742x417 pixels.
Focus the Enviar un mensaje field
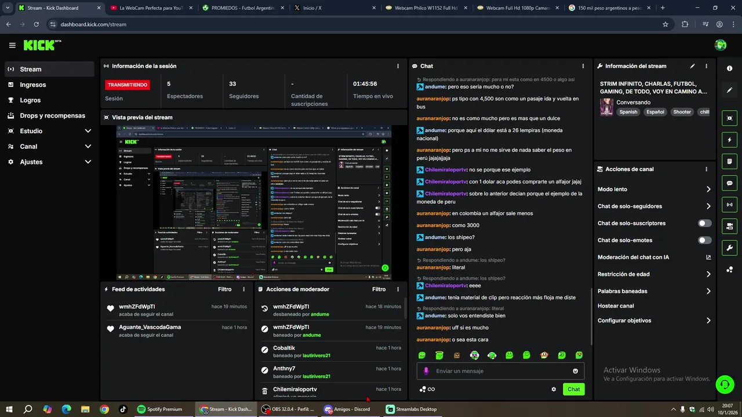(x=500, y=371)
